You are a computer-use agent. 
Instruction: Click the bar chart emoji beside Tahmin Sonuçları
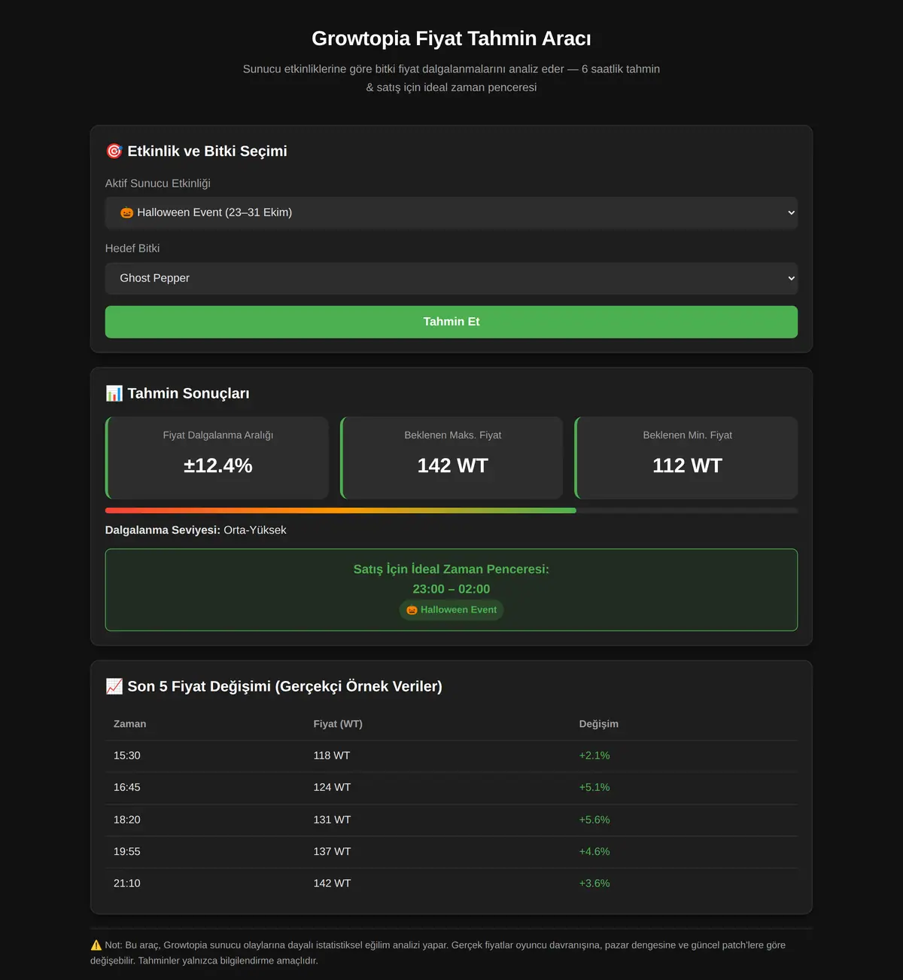(x=114, y=393)
